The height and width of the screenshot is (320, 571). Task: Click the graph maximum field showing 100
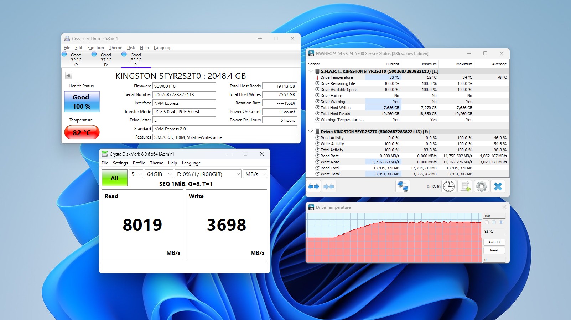[494, 216]
